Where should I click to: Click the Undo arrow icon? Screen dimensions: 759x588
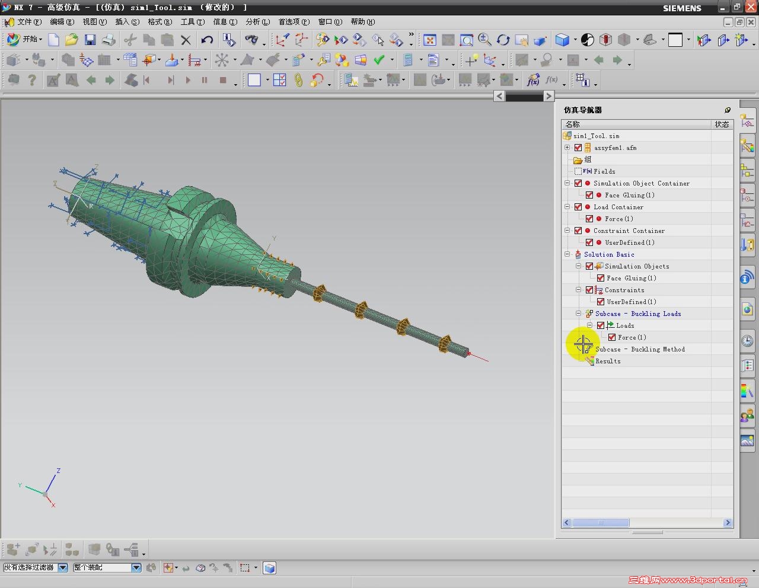(206, 40)
